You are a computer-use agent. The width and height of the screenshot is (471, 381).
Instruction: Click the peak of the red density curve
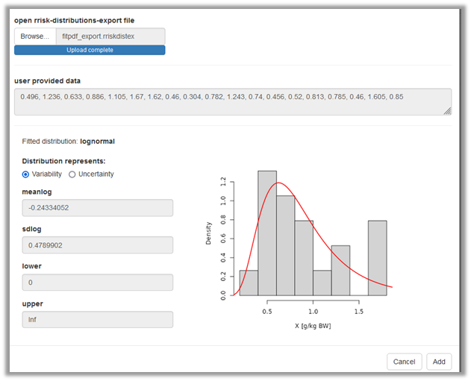278,183
